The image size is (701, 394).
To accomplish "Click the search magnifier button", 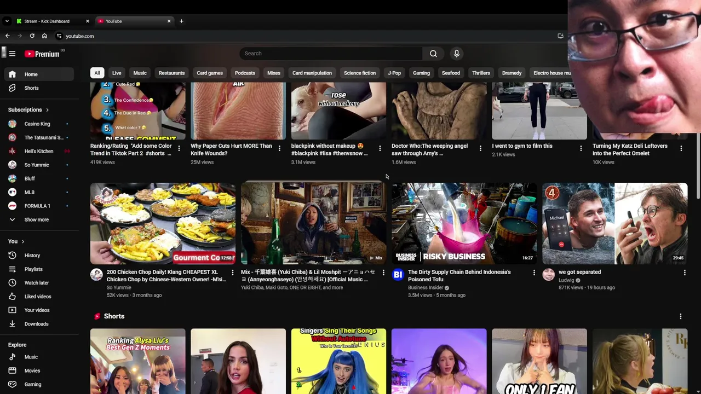I will coord(433,54).
